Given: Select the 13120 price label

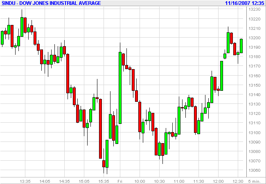Looking at the screenshot, I should click(x=254, y=113).
